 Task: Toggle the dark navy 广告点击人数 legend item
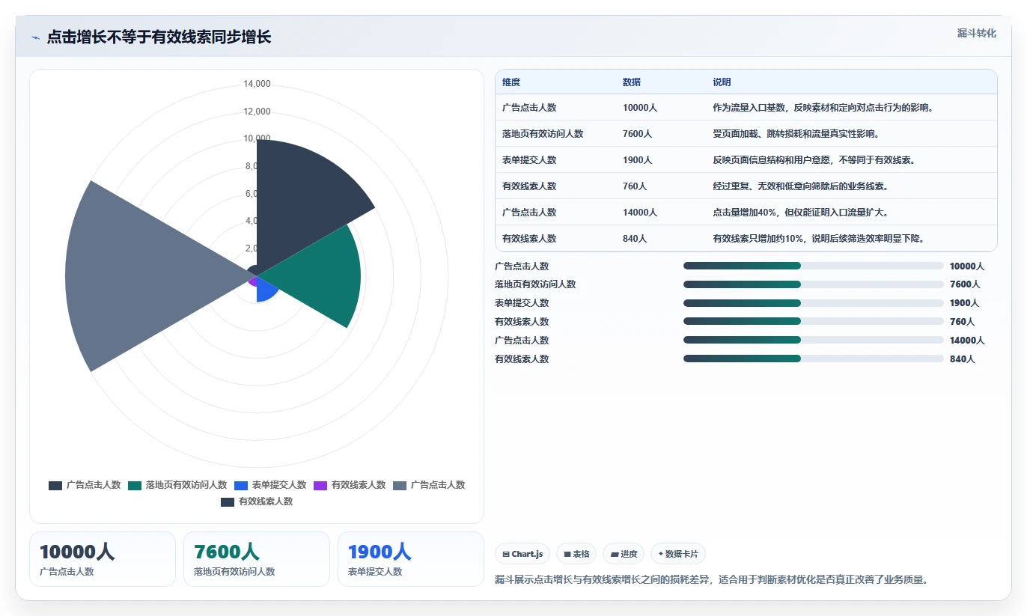pyautogui.click(x=85, y=485)
